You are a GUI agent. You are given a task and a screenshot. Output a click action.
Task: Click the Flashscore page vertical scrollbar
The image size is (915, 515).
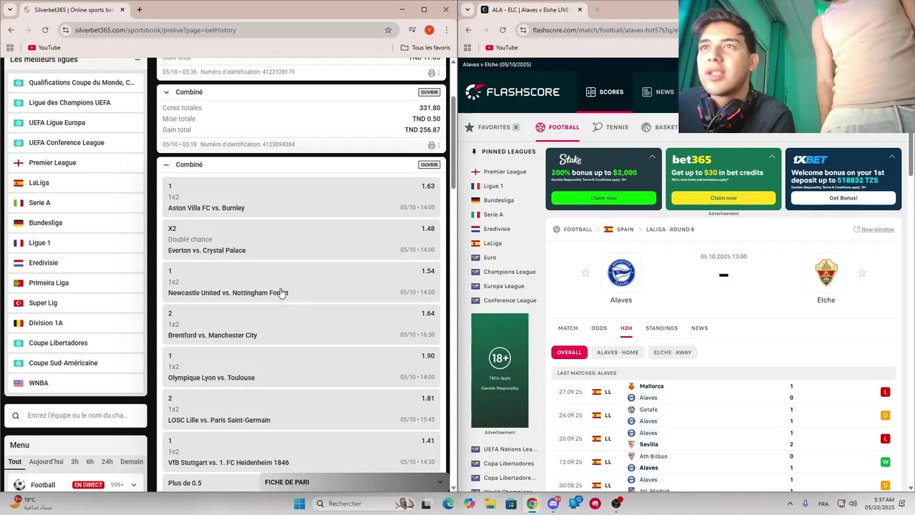[911, 154]
